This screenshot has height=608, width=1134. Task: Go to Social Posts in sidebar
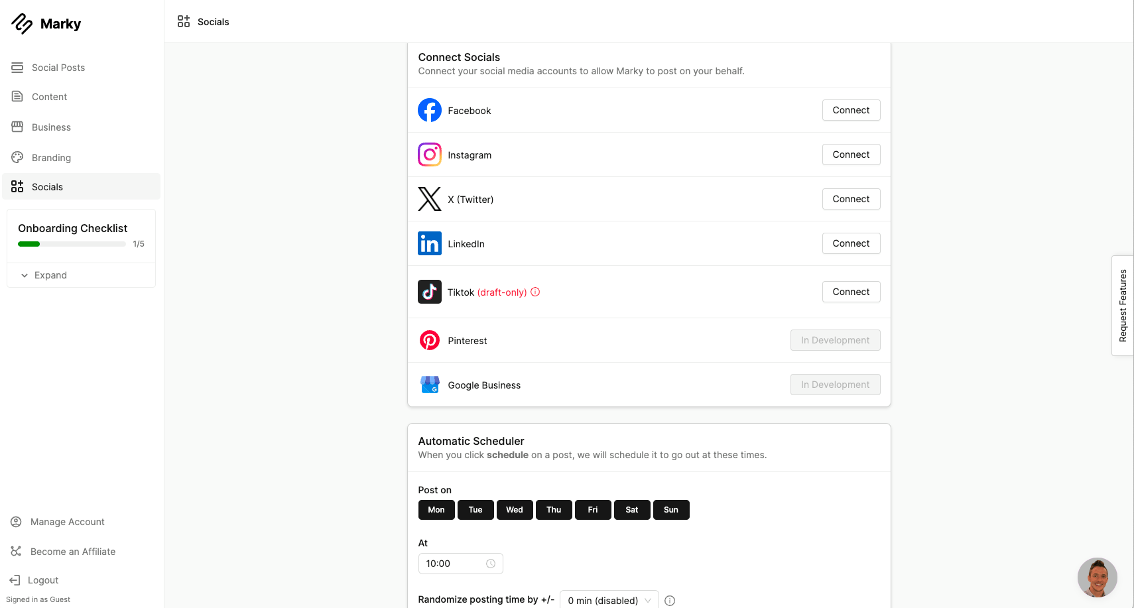(58, 68)
